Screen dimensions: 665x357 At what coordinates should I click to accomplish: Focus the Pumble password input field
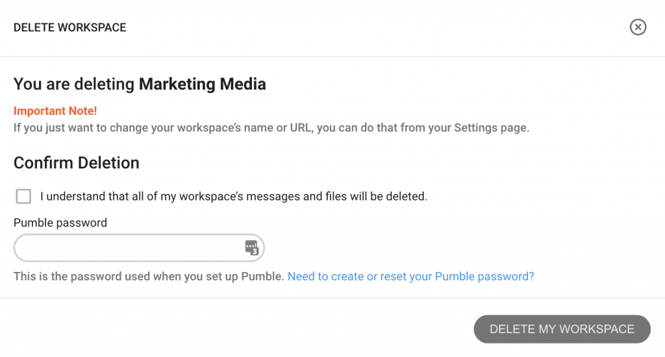pyautogui.click(x=139, y=247)
